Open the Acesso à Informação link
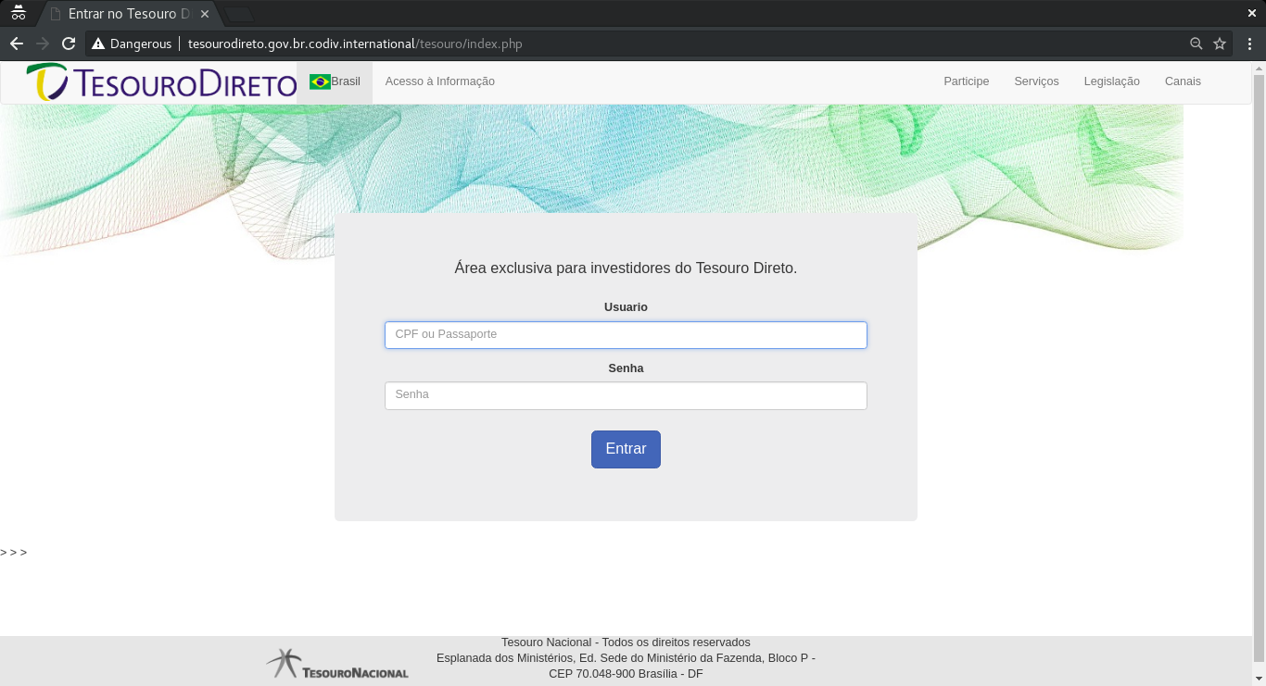Screen dimensions: 1266x686 440,81
